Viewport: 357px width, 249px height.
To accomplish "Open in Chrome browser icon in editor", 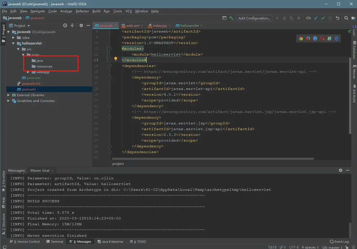I will point(301,39).
